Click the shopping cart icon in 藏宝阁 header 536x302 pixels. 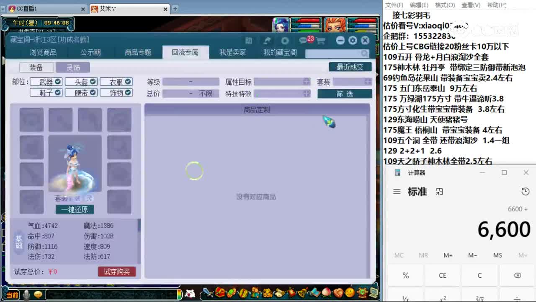pyautogui.click(x=320, y=40)
